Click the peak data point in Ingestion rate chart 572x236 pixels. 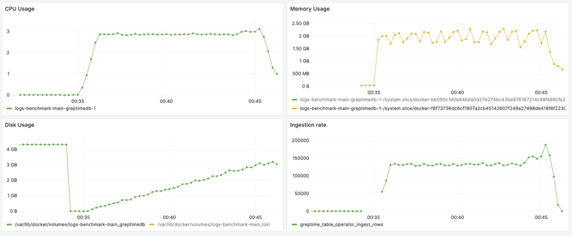(x=546, y=145)
